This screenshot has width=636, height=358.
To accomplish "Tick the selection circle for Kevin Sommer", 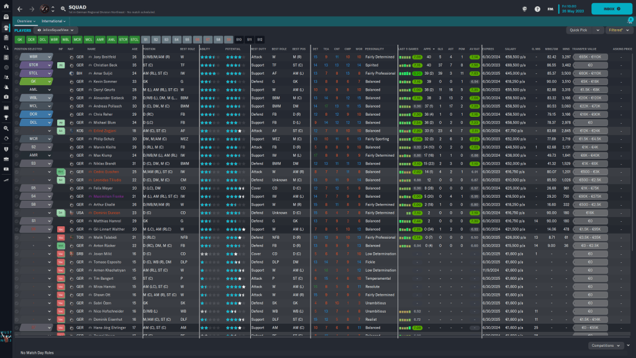I will coord(17,81).
